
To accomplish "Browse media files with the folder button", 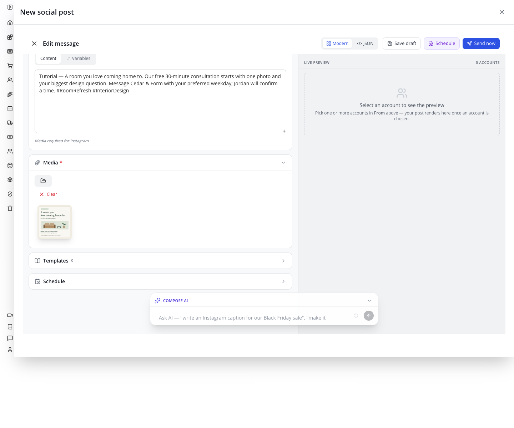I will point(43,181).
